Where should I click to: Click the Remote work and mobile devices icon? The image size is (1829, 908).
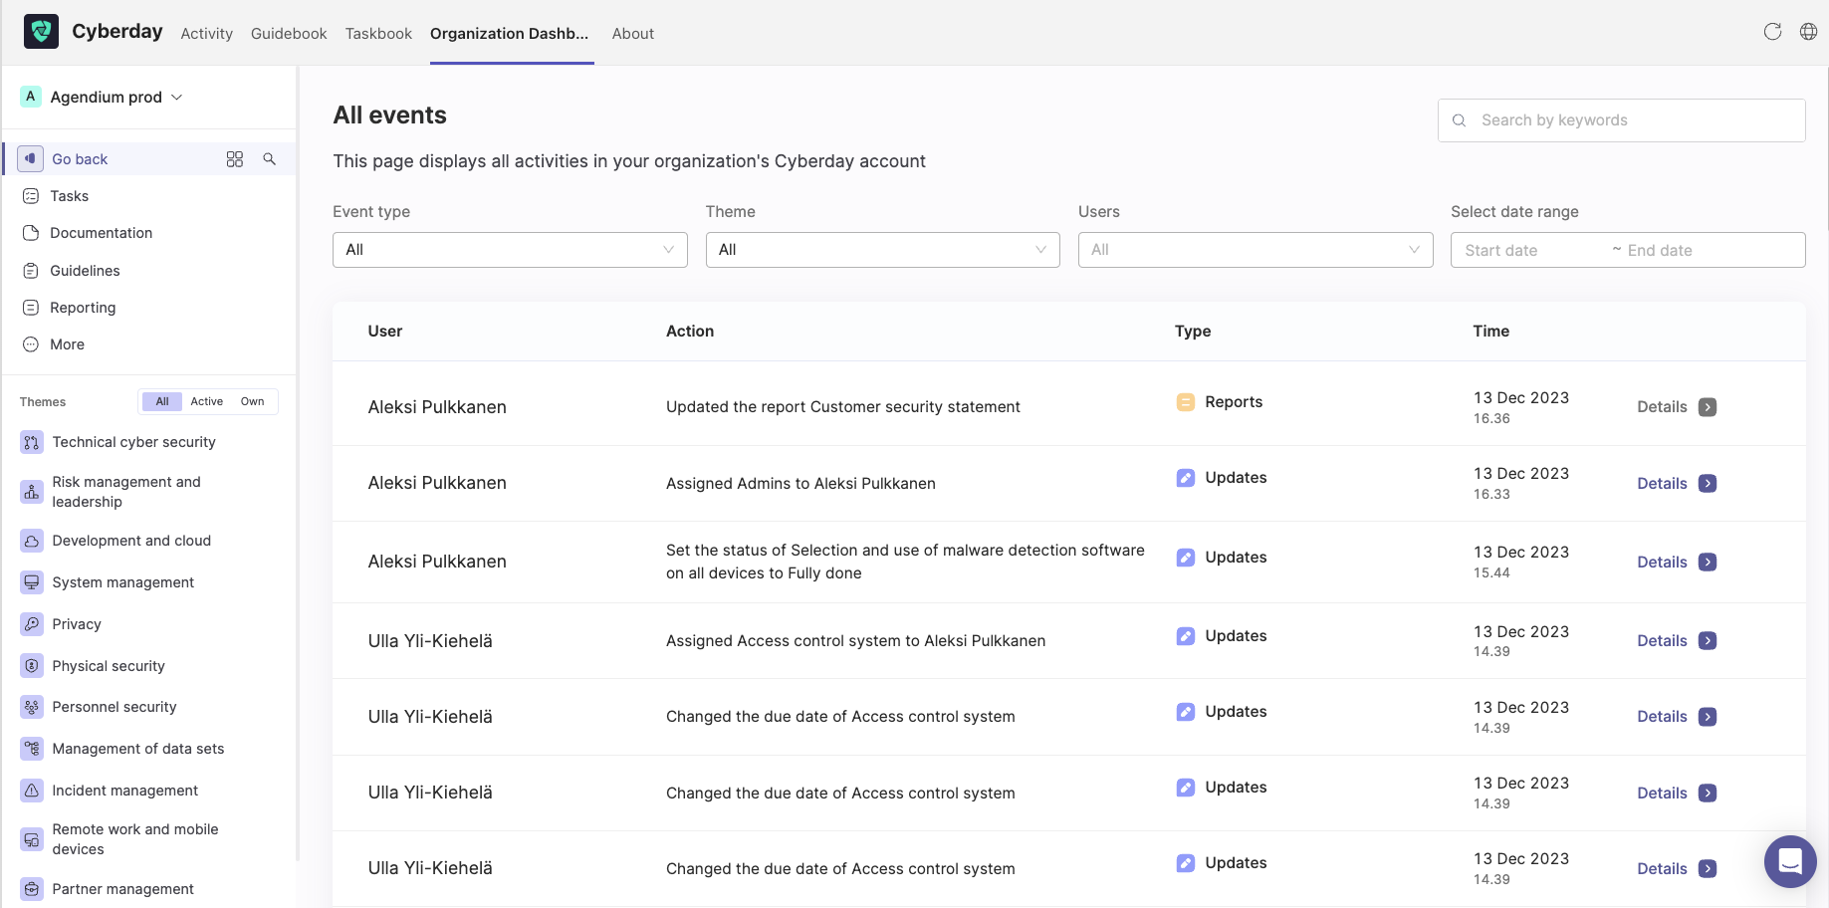pos(32,839)
